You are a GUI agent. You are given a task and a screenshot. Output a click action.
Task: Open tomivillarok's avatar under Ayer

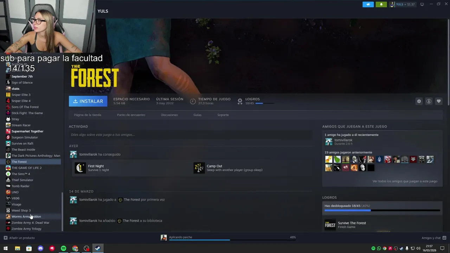(73, 154)
